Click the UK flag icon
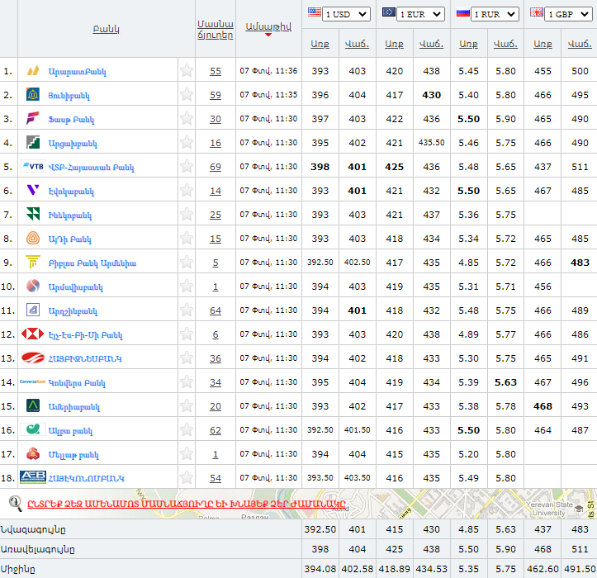 pyautogui.click(x=537, y=12)
